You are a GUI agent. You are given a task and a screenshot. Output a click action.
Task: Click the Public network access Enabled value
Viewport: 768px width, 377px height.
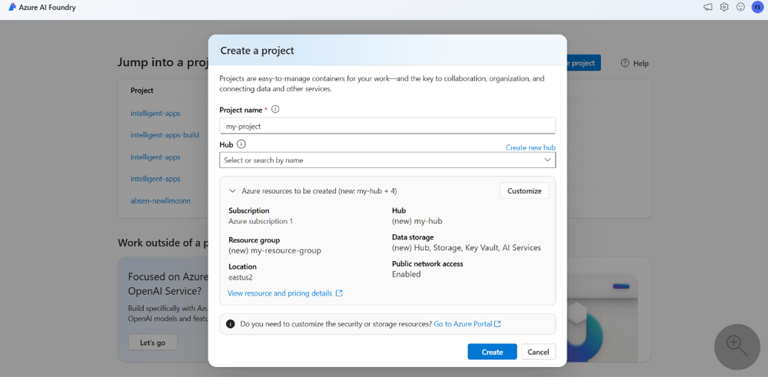(x=406, y=274)
